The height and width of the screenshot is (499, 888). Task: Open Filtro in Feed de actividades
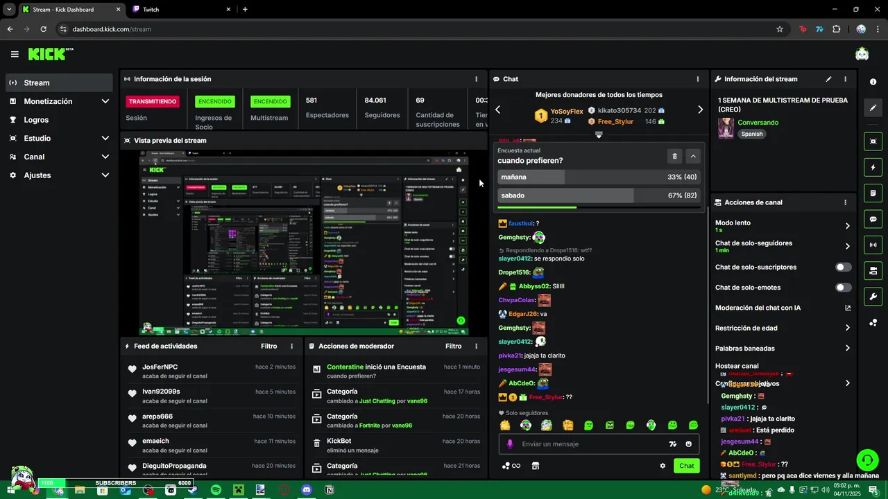[x=269, y=346]
